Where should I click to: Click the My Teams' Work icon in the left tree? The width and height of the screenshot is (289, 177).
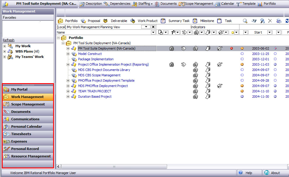[10, 57]
